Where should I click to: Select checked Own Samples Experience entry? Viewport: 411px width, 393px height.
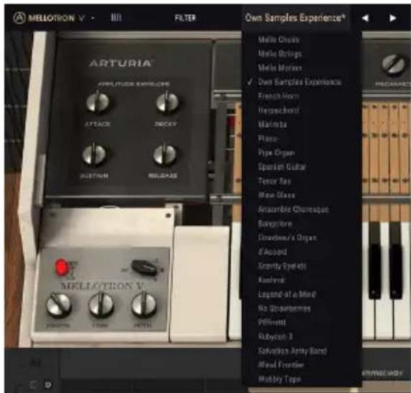(300, 82)
